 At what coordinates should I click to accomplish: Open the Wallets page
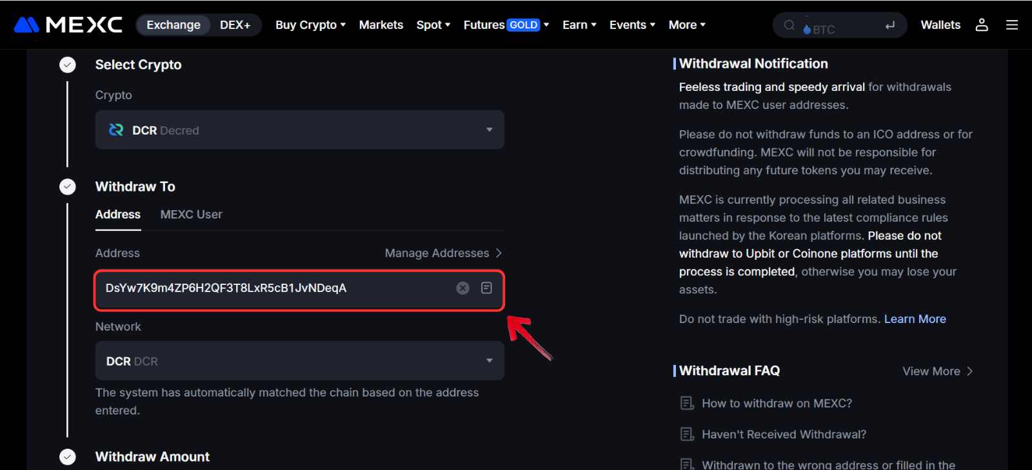tap(940, 24)
